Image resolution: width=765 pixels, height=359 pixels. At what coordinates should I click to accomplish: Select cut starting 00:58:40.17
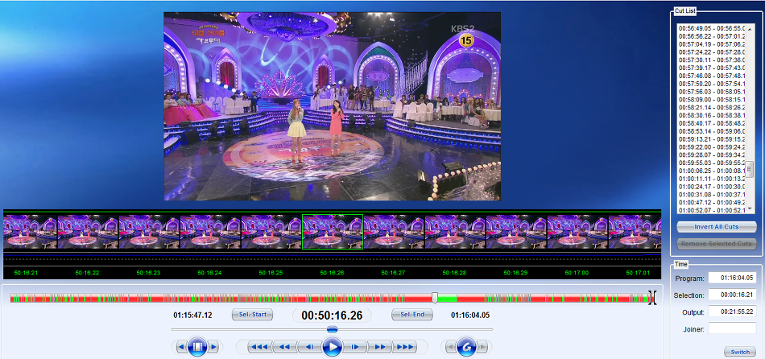711,123
